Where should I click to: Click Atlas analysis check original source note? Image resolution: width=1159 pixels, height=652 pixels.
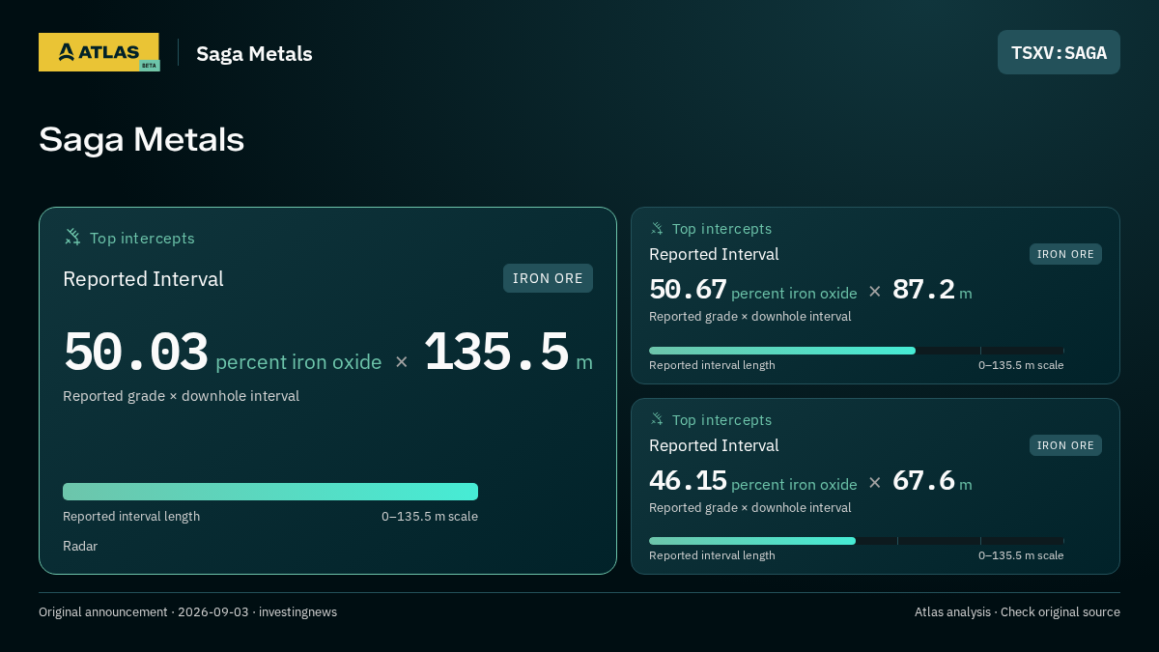tap(1017, 612)
